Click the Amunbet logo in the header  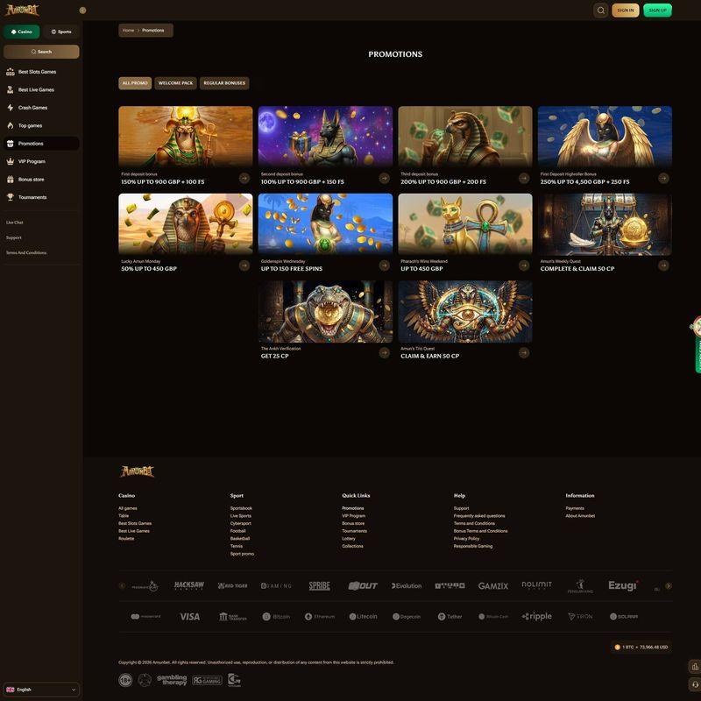click(23, 10)
